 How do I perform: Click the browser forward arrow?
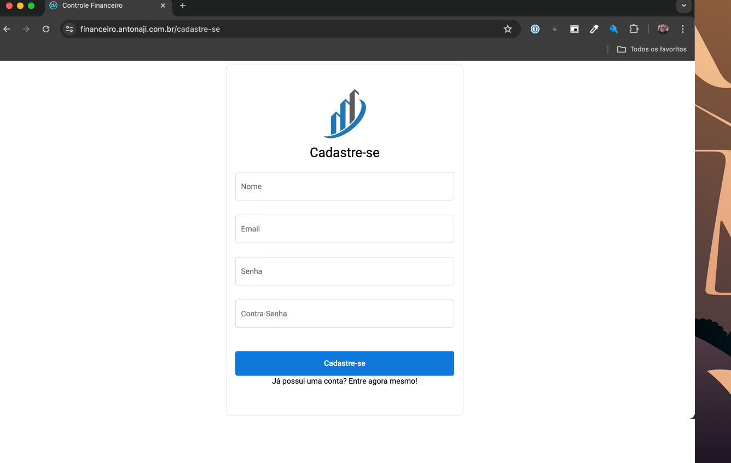(26, 29)
